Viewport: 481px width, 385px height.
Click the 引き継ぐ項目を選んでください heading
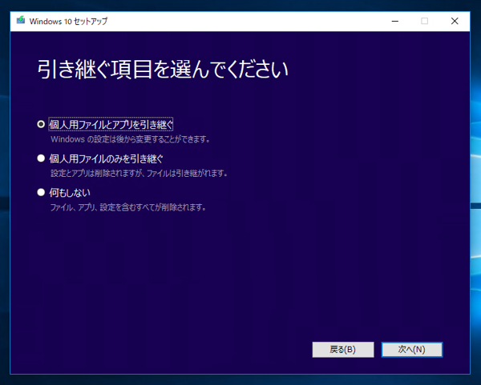pos(163,69)
